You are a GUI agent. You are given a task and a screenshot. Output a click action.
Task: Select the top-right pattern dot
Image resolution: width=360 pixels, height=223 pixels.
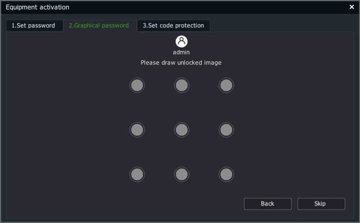click(226, 85)
